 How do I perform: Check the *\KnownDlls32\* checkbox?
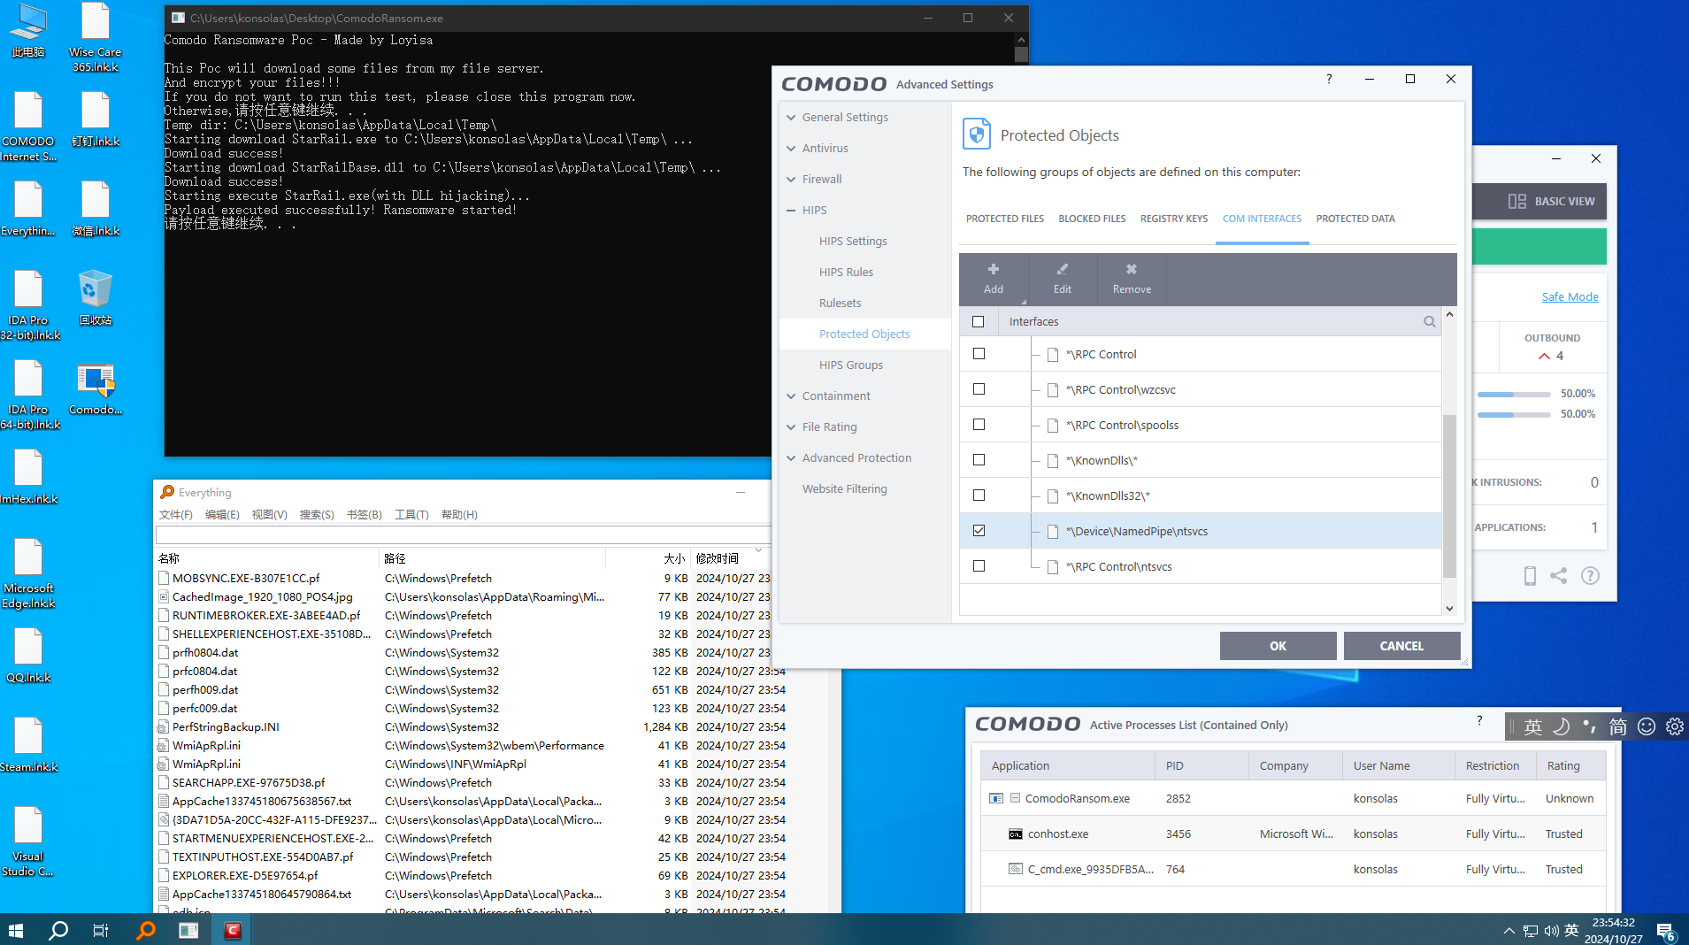point(979,496)
